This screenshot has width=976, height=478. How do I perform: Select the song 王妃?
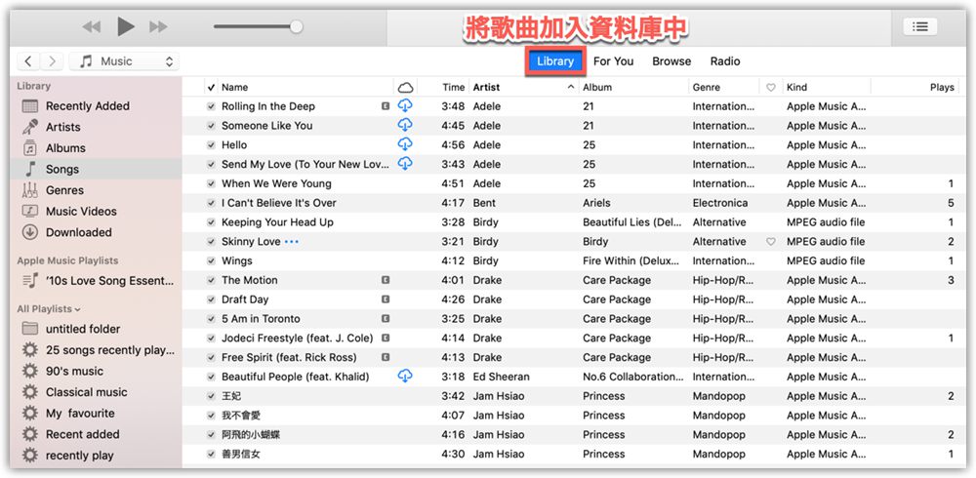click(x=231, y=396)
